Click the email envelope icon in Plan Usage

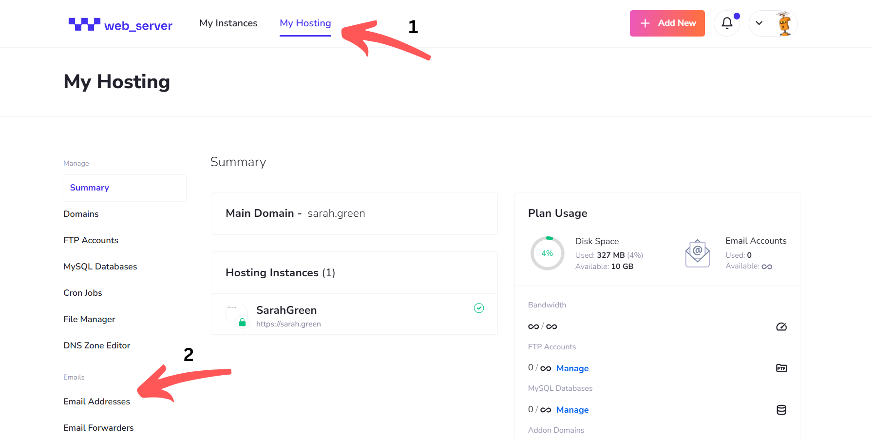(698, 253)
